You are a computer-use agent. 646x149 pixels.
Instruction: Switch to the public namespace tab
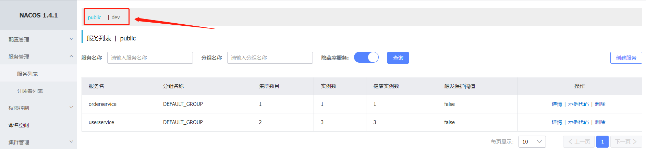(x=95, y=17)
